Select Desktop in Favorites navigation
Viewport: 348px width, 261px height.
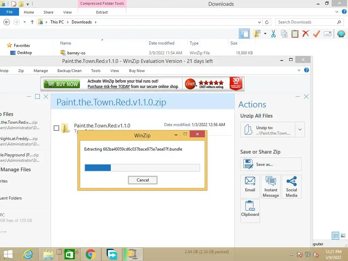(x=24, y=53)
